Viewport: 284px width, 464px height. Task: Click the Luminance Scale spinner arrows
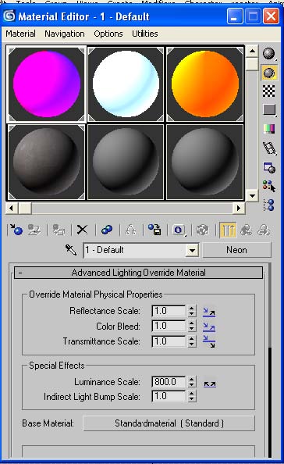[x=192, y=382]
